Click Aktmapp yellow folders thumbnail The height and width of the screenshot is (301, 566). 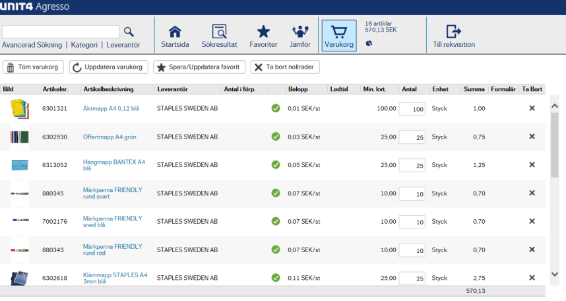tap(20, 109)
